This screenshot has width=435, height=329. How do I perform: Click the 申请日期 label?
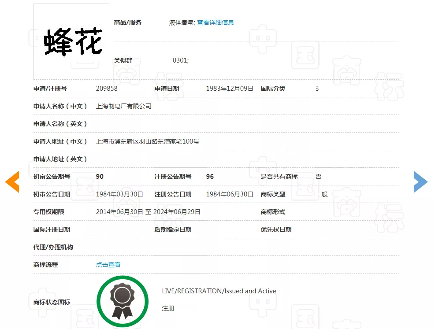pos(167,89)
